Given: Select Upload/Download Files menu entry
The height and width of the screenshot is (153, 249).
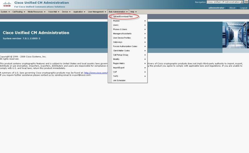Looking at the screenshot, I should 123,16.
